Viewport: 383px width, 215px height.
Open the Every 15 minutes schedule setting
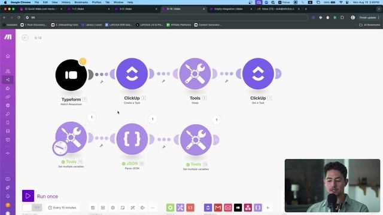coord(62,208)
